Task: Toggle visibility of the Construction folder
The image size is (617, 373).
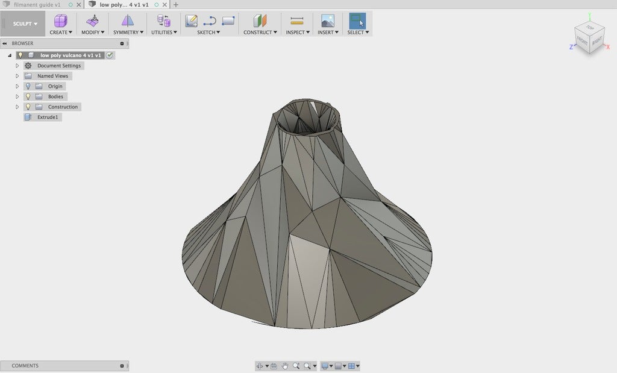Action: 28,107
